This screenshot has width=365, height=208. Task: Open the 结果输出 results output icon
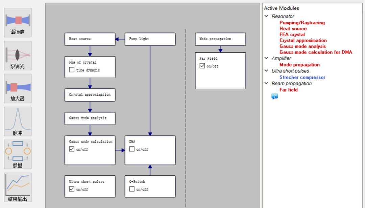point(18,187)
